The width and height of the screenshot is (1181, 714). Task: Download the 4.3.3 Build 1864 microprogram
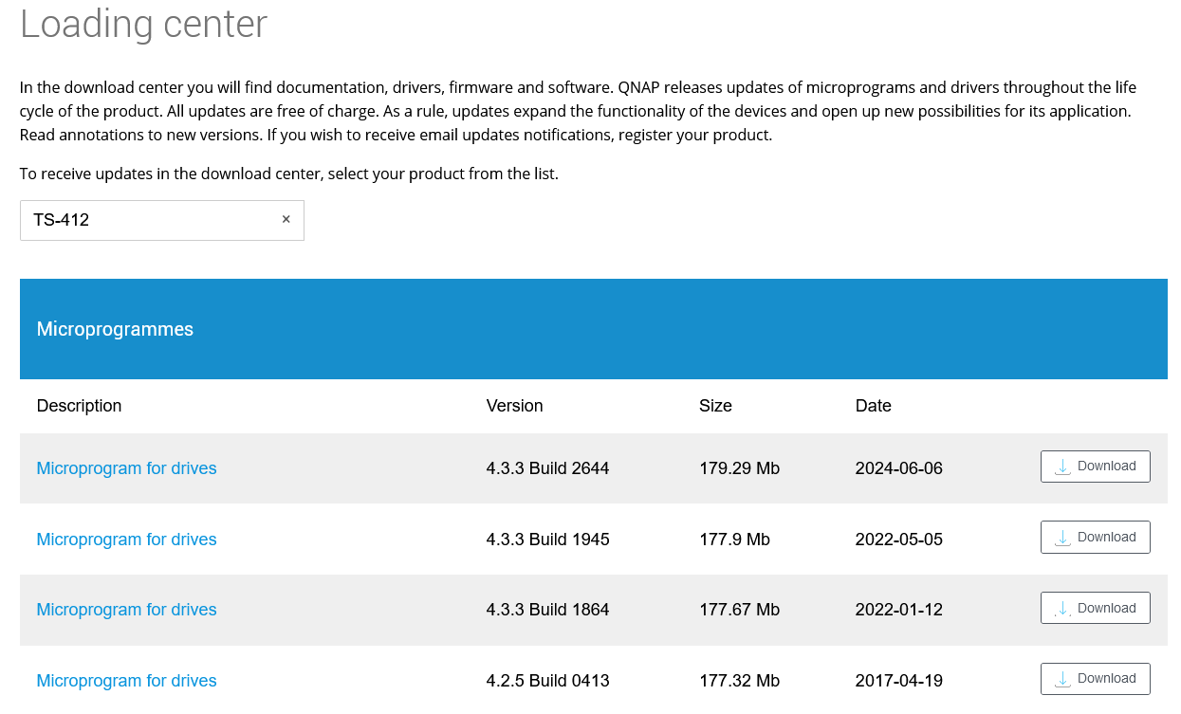(1096, 608)
